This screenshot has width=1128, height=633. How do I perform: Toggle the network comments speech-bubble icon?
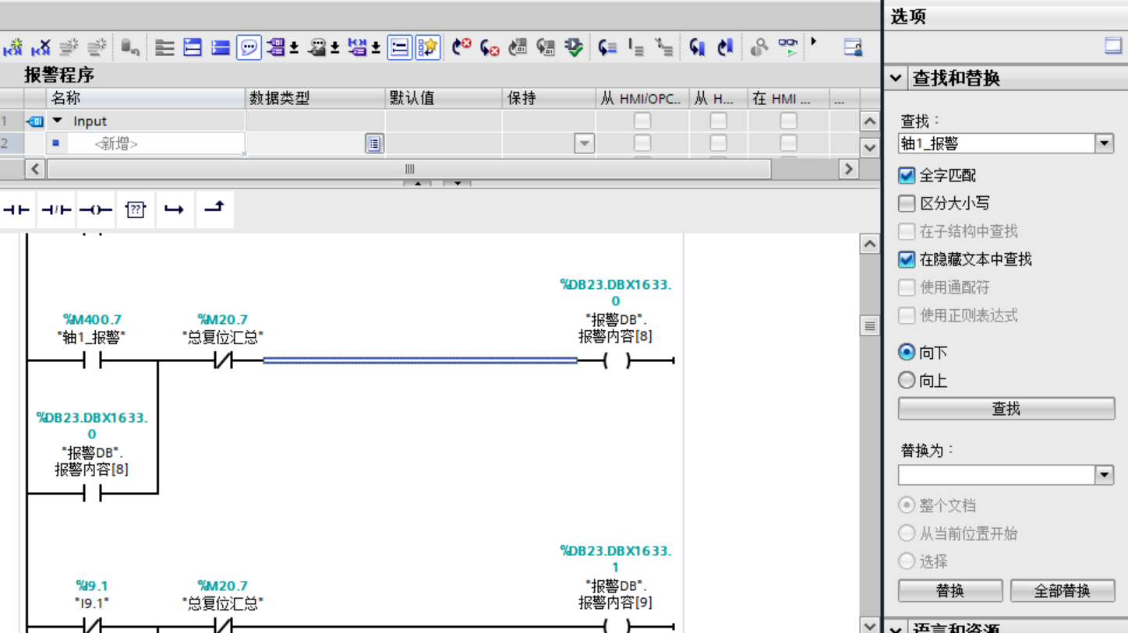tap(249, 47)
